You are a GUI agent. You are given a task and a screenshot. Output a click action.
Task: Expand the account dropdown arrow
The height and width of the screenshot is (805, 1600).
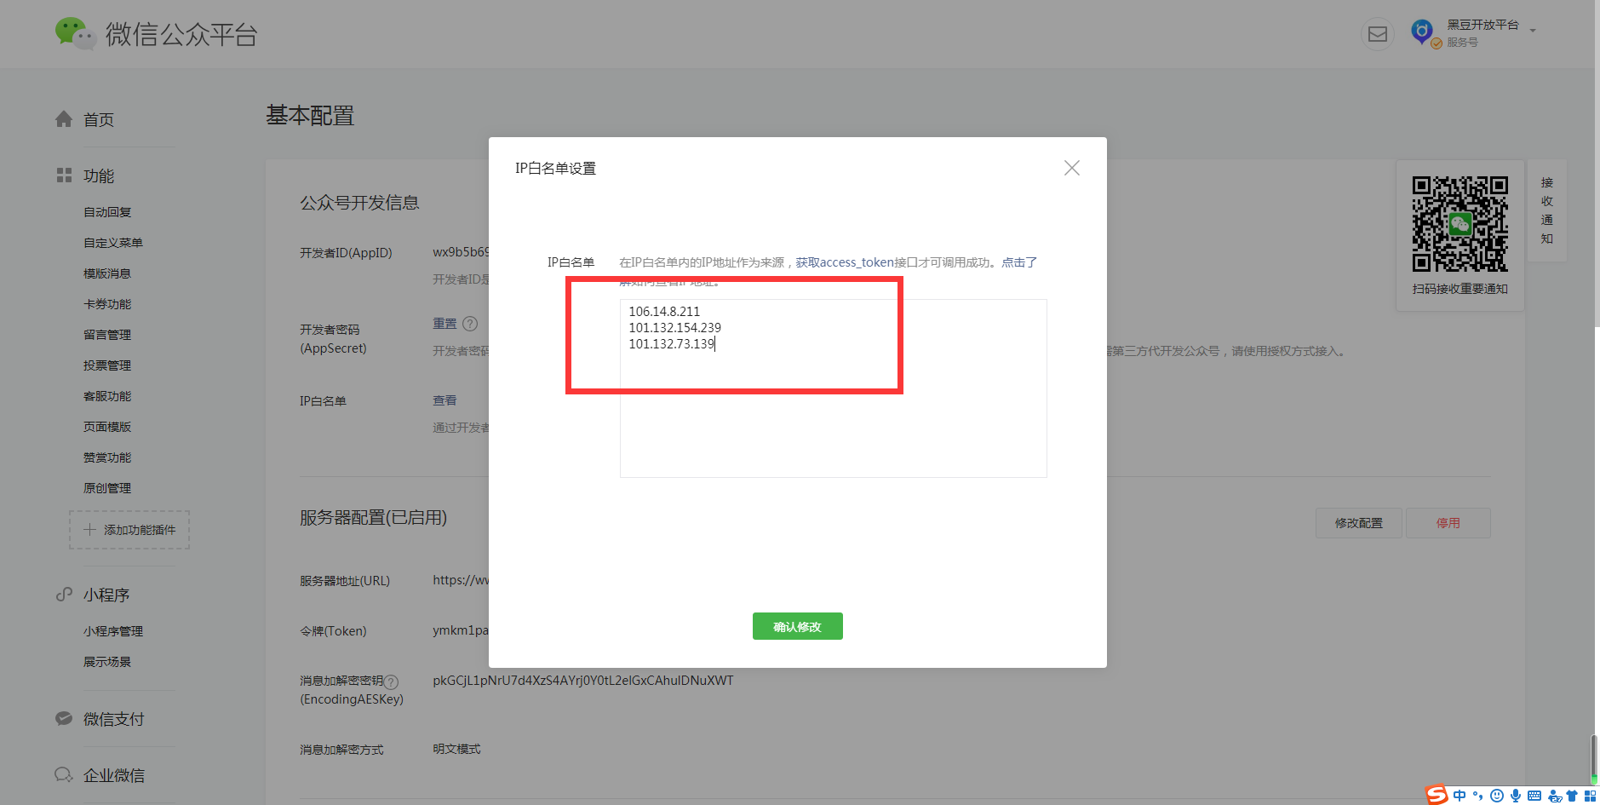1533,31
